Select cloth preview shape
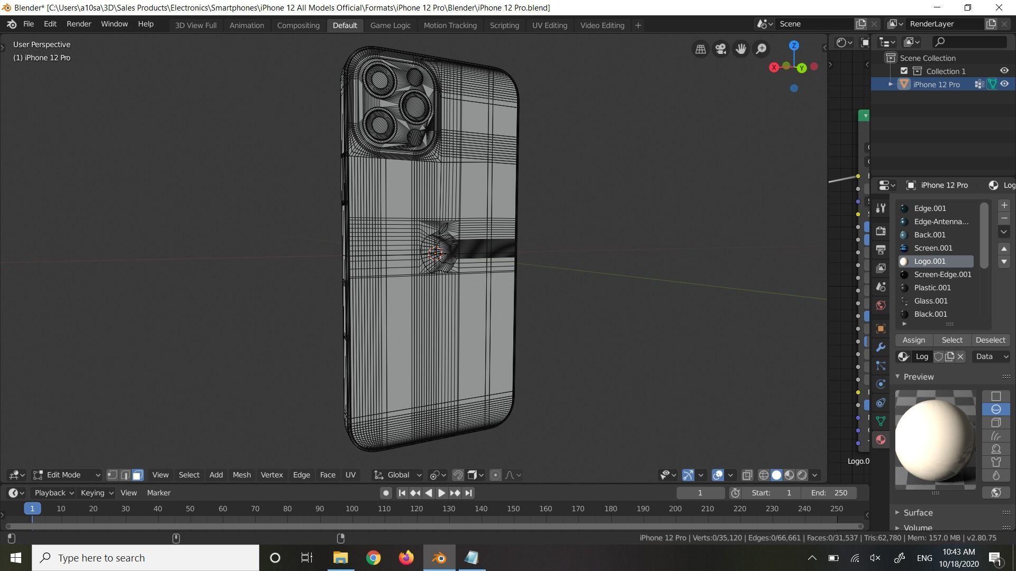 click(996, 462)
